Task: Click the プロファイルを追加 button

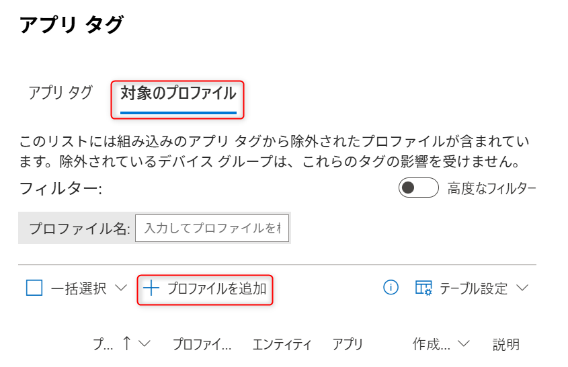Action: coord(205,289)
